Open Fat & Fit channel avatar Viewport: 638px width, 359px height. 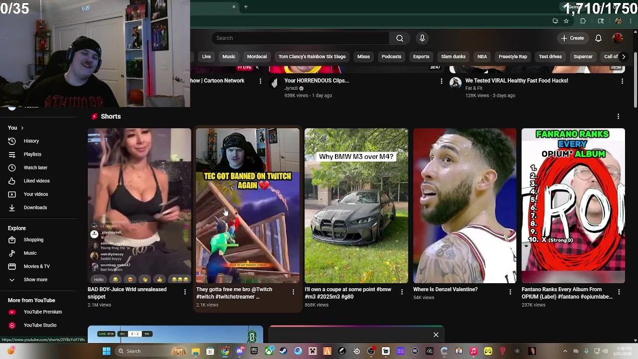(x=455, y=83)
